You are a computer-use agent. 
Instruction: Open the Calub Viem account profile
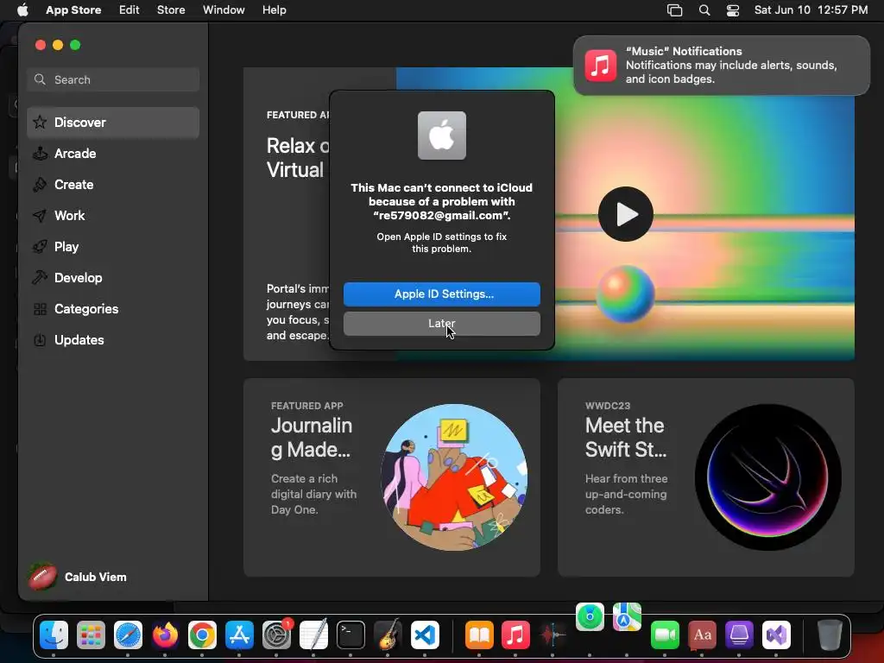[79, 577]
